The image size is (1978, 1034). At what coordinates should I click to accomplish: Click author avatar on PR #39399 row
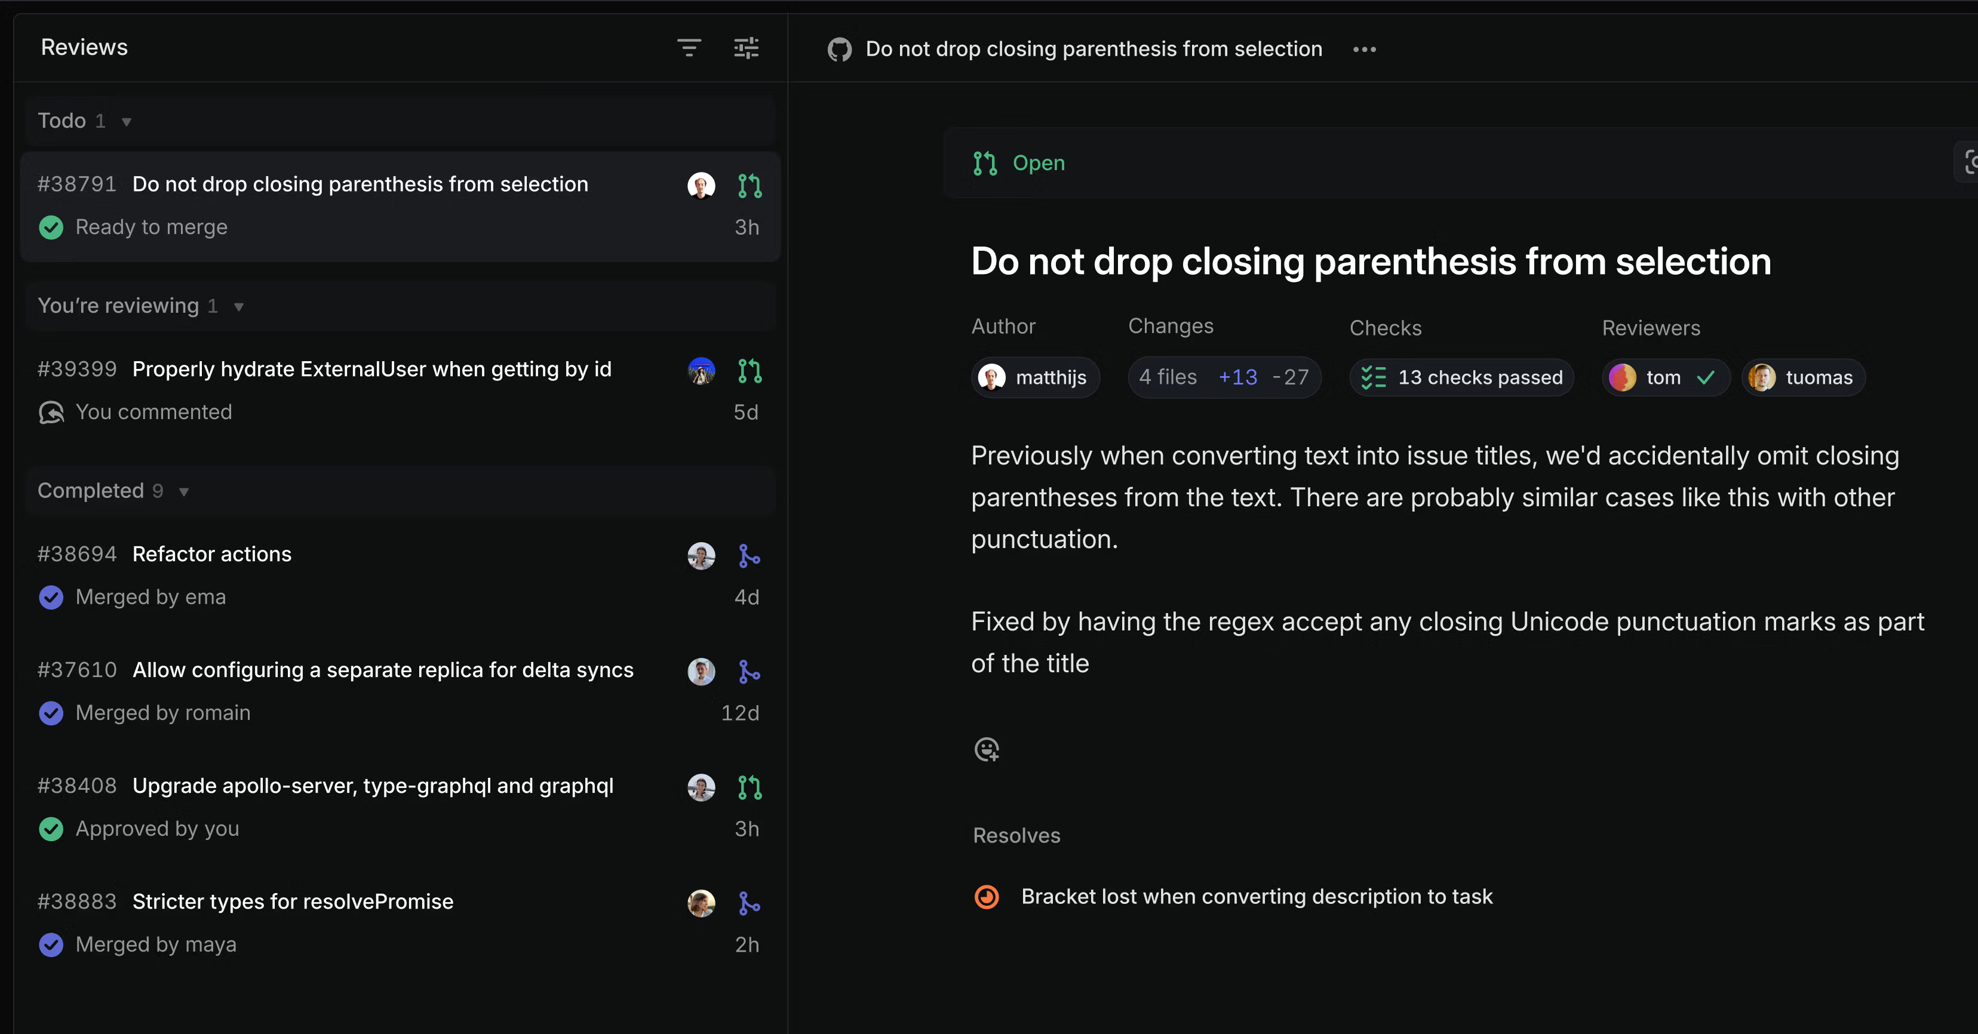pos(701,370)
